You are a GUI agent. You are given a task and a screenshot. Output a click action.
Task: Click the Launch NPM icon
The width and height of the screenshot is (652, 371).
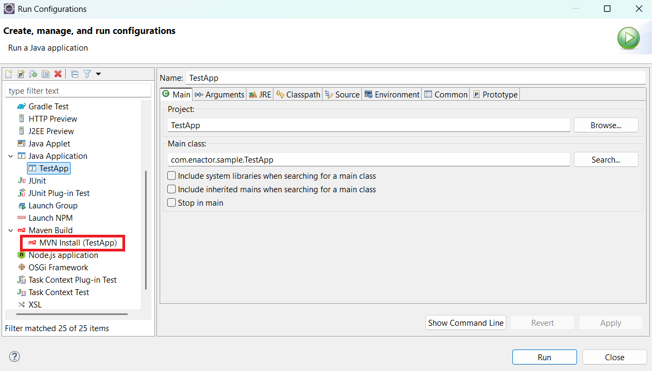pos(22,218)
